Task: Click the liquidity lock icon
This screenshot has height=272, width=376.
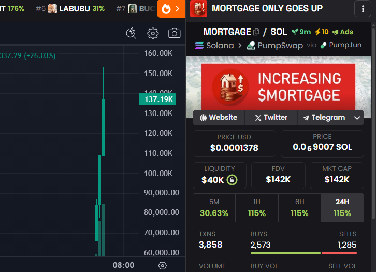Action: click(232, 180)
